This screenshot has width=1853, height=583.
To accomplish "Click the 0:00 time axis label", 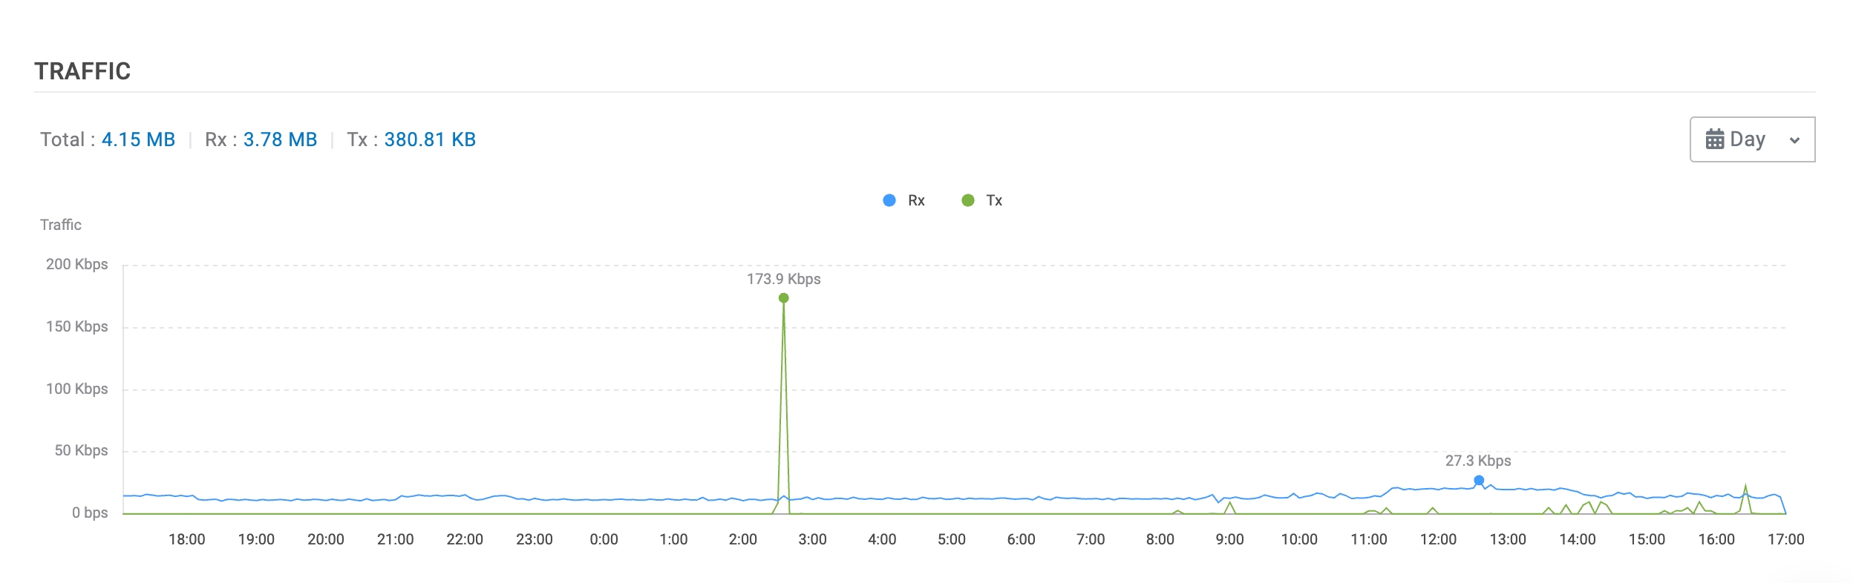I will click(x=604, y=539).
